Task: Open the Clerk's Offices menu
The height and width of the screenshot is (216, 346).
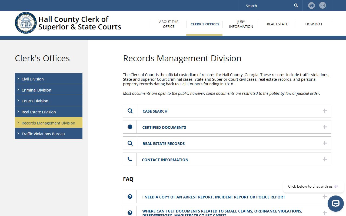Action: tap(205, 24)
